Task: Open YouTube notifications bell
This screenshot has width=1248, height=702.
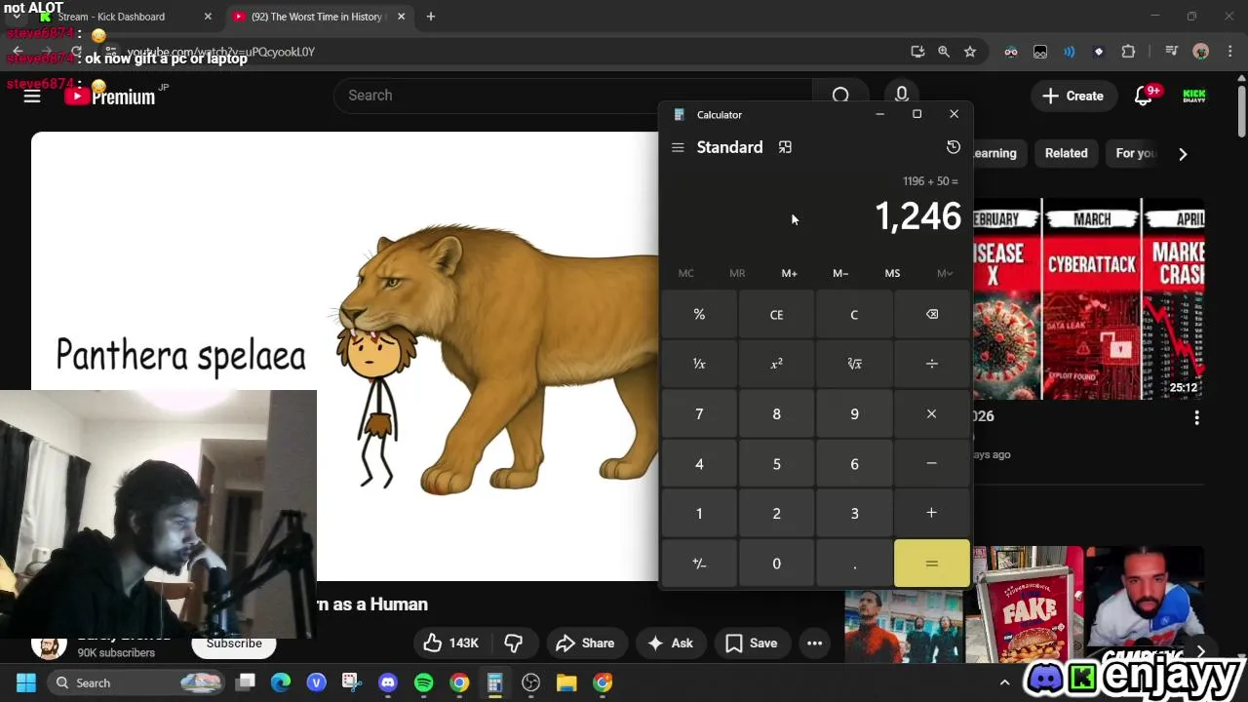Action: (x=1143, y=96)
